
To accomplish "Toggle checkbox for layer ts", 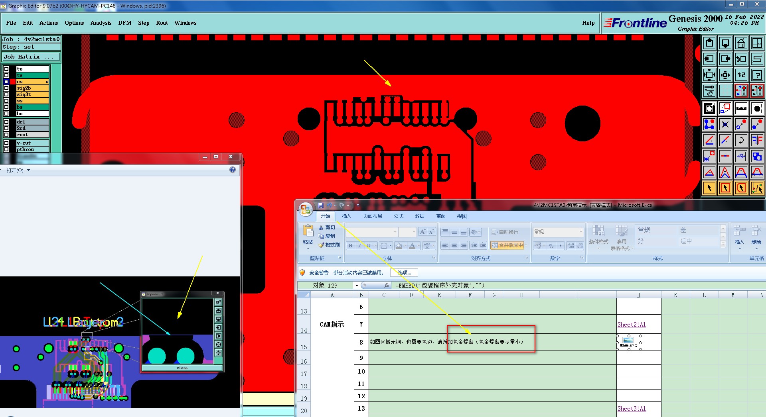I will pyautogui.click(x=6, y=75).
